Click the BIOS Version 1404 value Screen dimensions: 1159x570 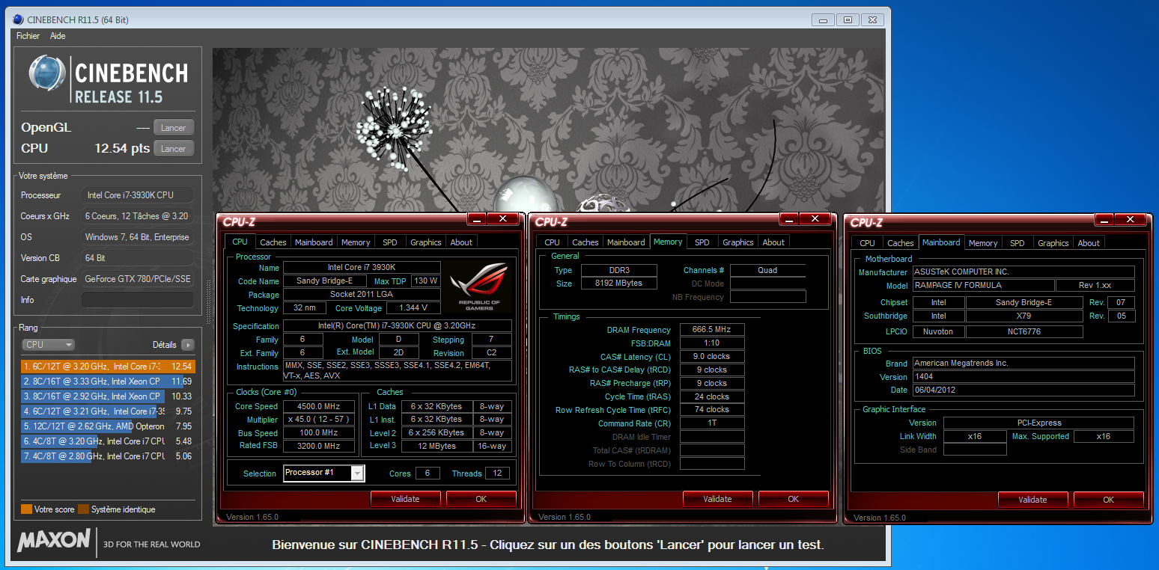coord(1023,377)
